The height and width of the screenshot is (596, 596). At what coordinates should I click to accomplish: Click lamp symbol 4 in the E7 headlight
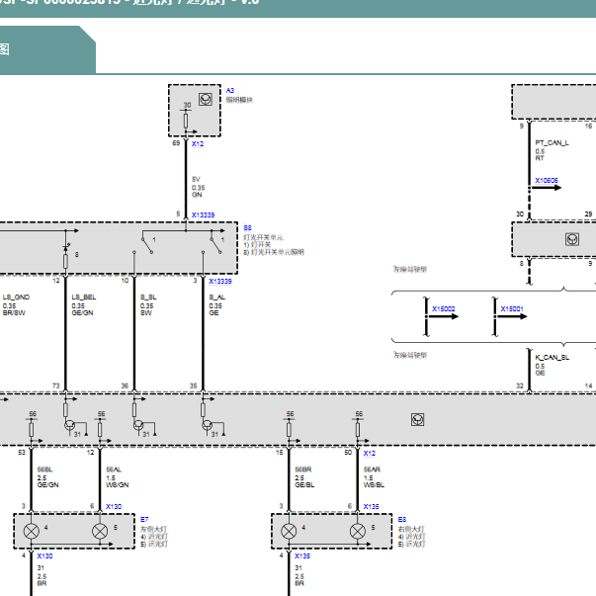(32, 531)
